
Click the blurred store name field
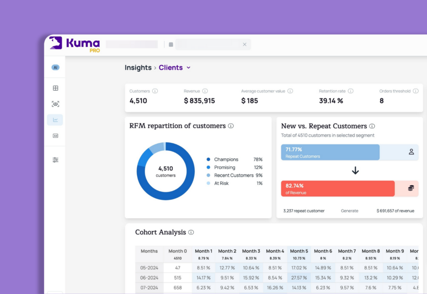point(132,44)
